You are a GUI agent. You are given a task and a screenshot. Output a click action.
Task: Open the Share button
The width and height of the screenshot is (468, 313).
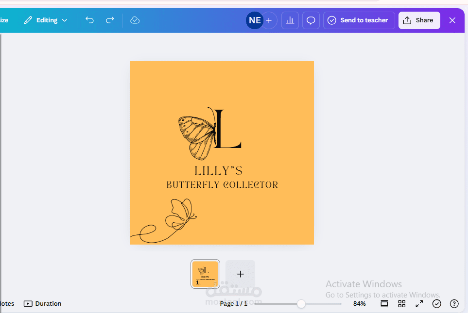coord(419,20)
